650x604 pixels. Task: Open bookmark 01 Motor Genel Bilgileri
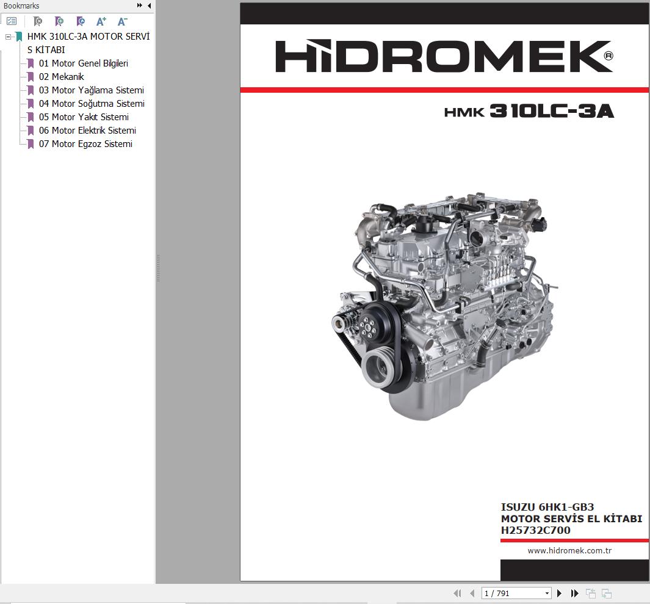pyautogui.click(x=83, y=63)
